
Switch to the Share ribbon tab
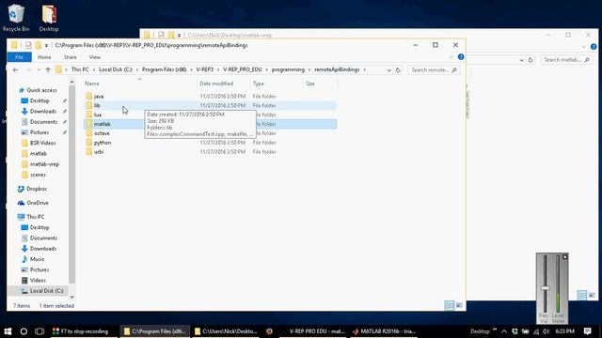(70, 57)
